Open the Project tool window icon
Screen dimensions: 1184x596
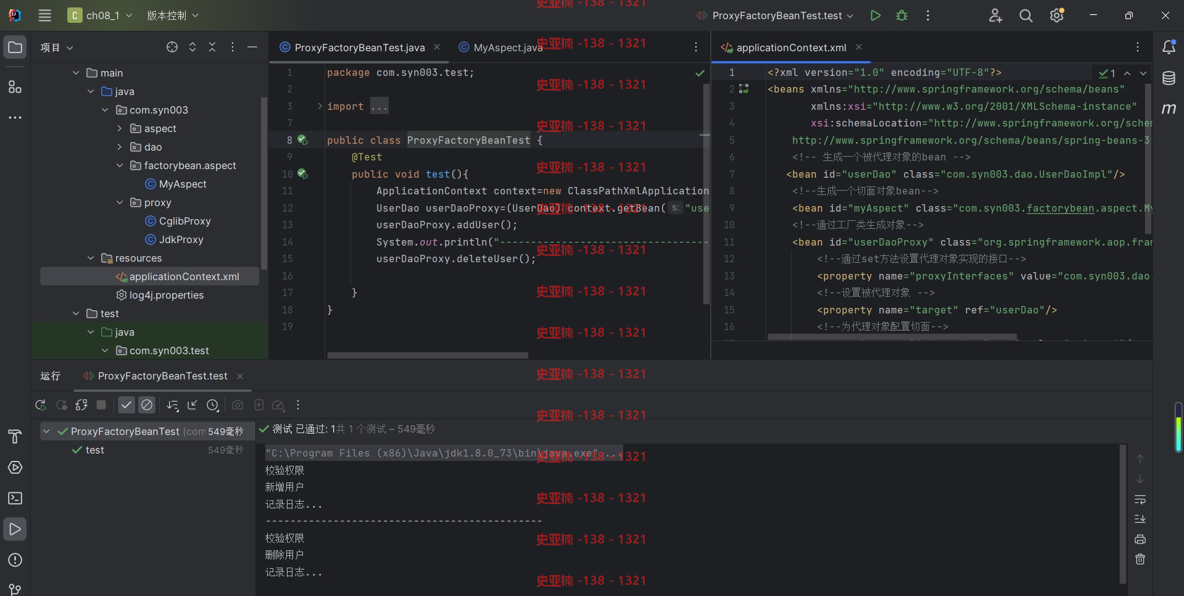[15, 48]
